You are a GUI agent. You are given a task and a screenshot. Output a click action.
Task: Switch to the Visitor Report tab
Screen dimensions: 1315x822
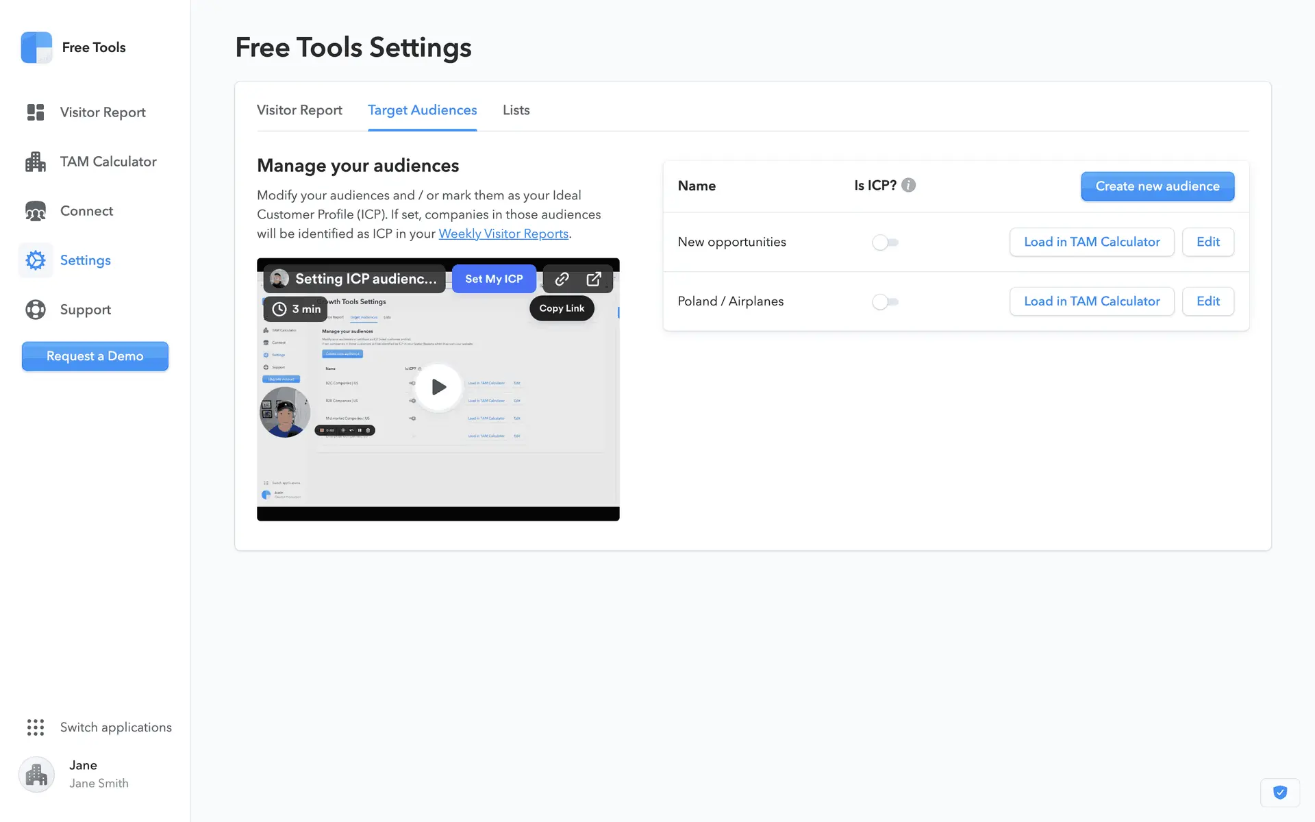(x=299, y=110)
